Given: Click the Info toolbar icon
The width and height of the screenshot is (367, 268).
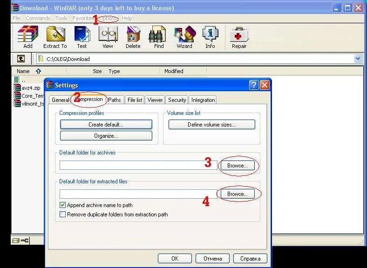Looking at the screenshot, I should point(210,37).
